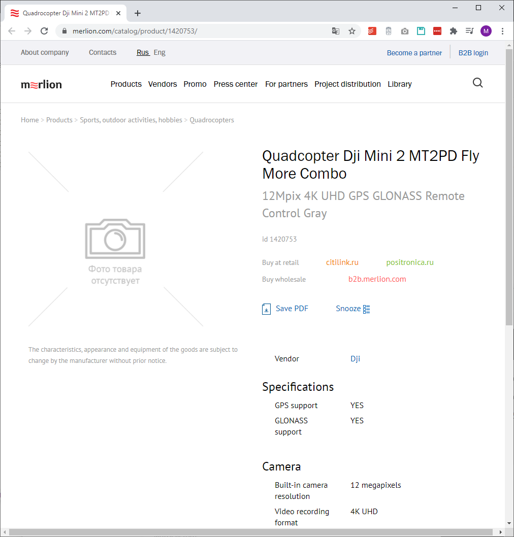
Task: Click the teal floppy-disk save extension
Action: coord(421,31)
